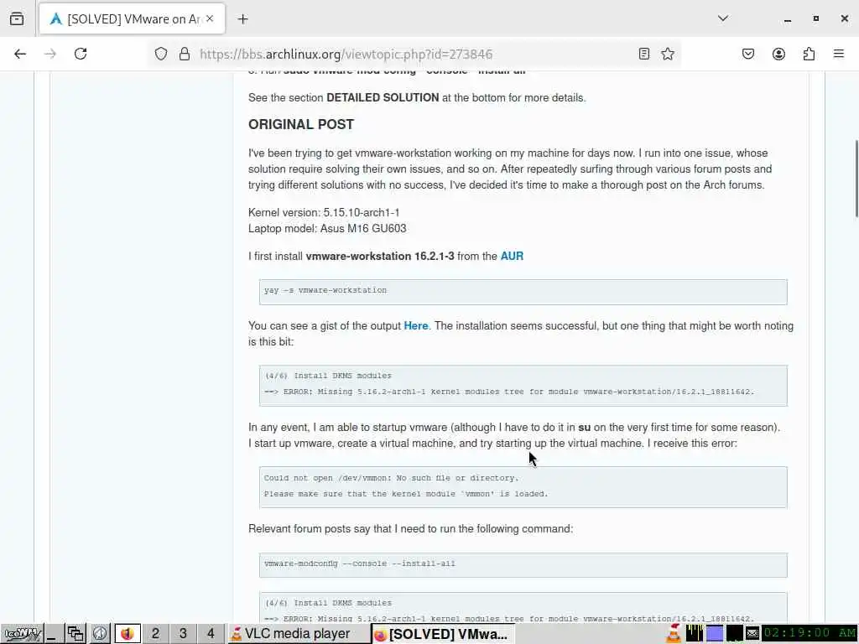Open the Firefox View button
Screen dimensions: 859x644
point(17,19)
